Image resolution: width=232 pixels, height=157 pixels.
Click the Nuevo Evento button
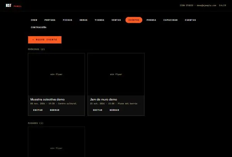[45, 40]
